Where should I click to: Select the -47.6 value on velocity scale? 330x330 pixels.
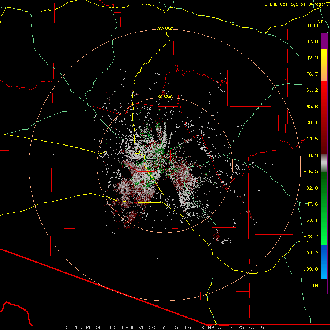tap(311, 204)
